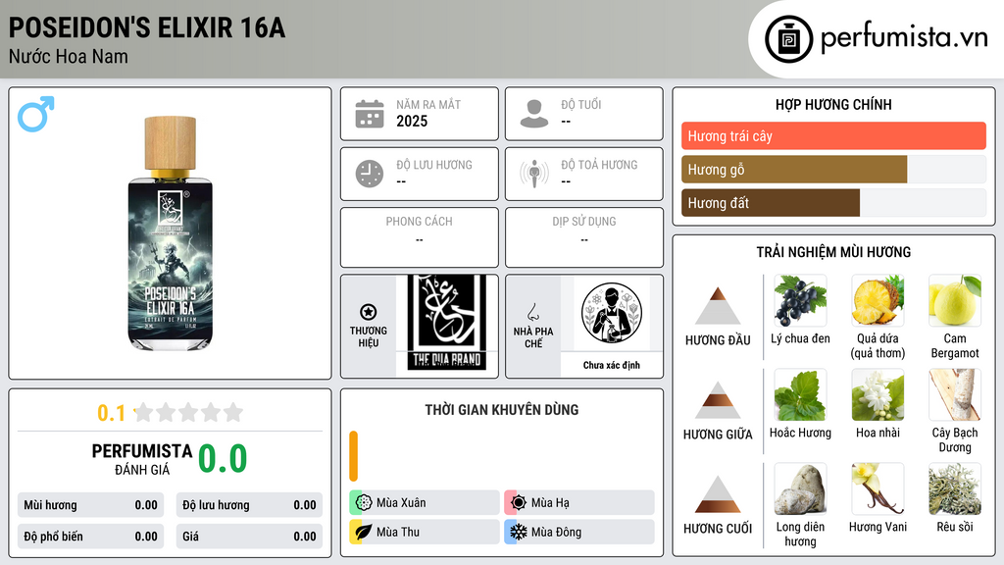Viewport: 1004px width, 565px height.
Task: Click the five-star rating row
Action: click(x=188, y=412)
